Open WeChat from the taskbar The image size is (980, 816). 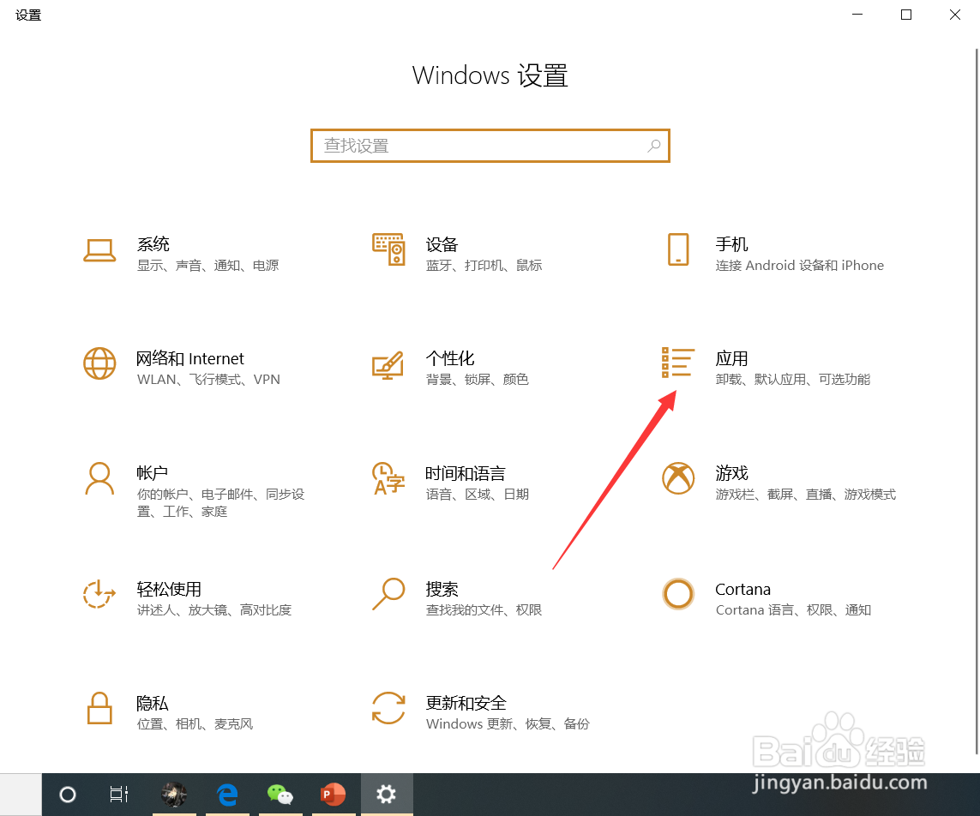[280, 794]
